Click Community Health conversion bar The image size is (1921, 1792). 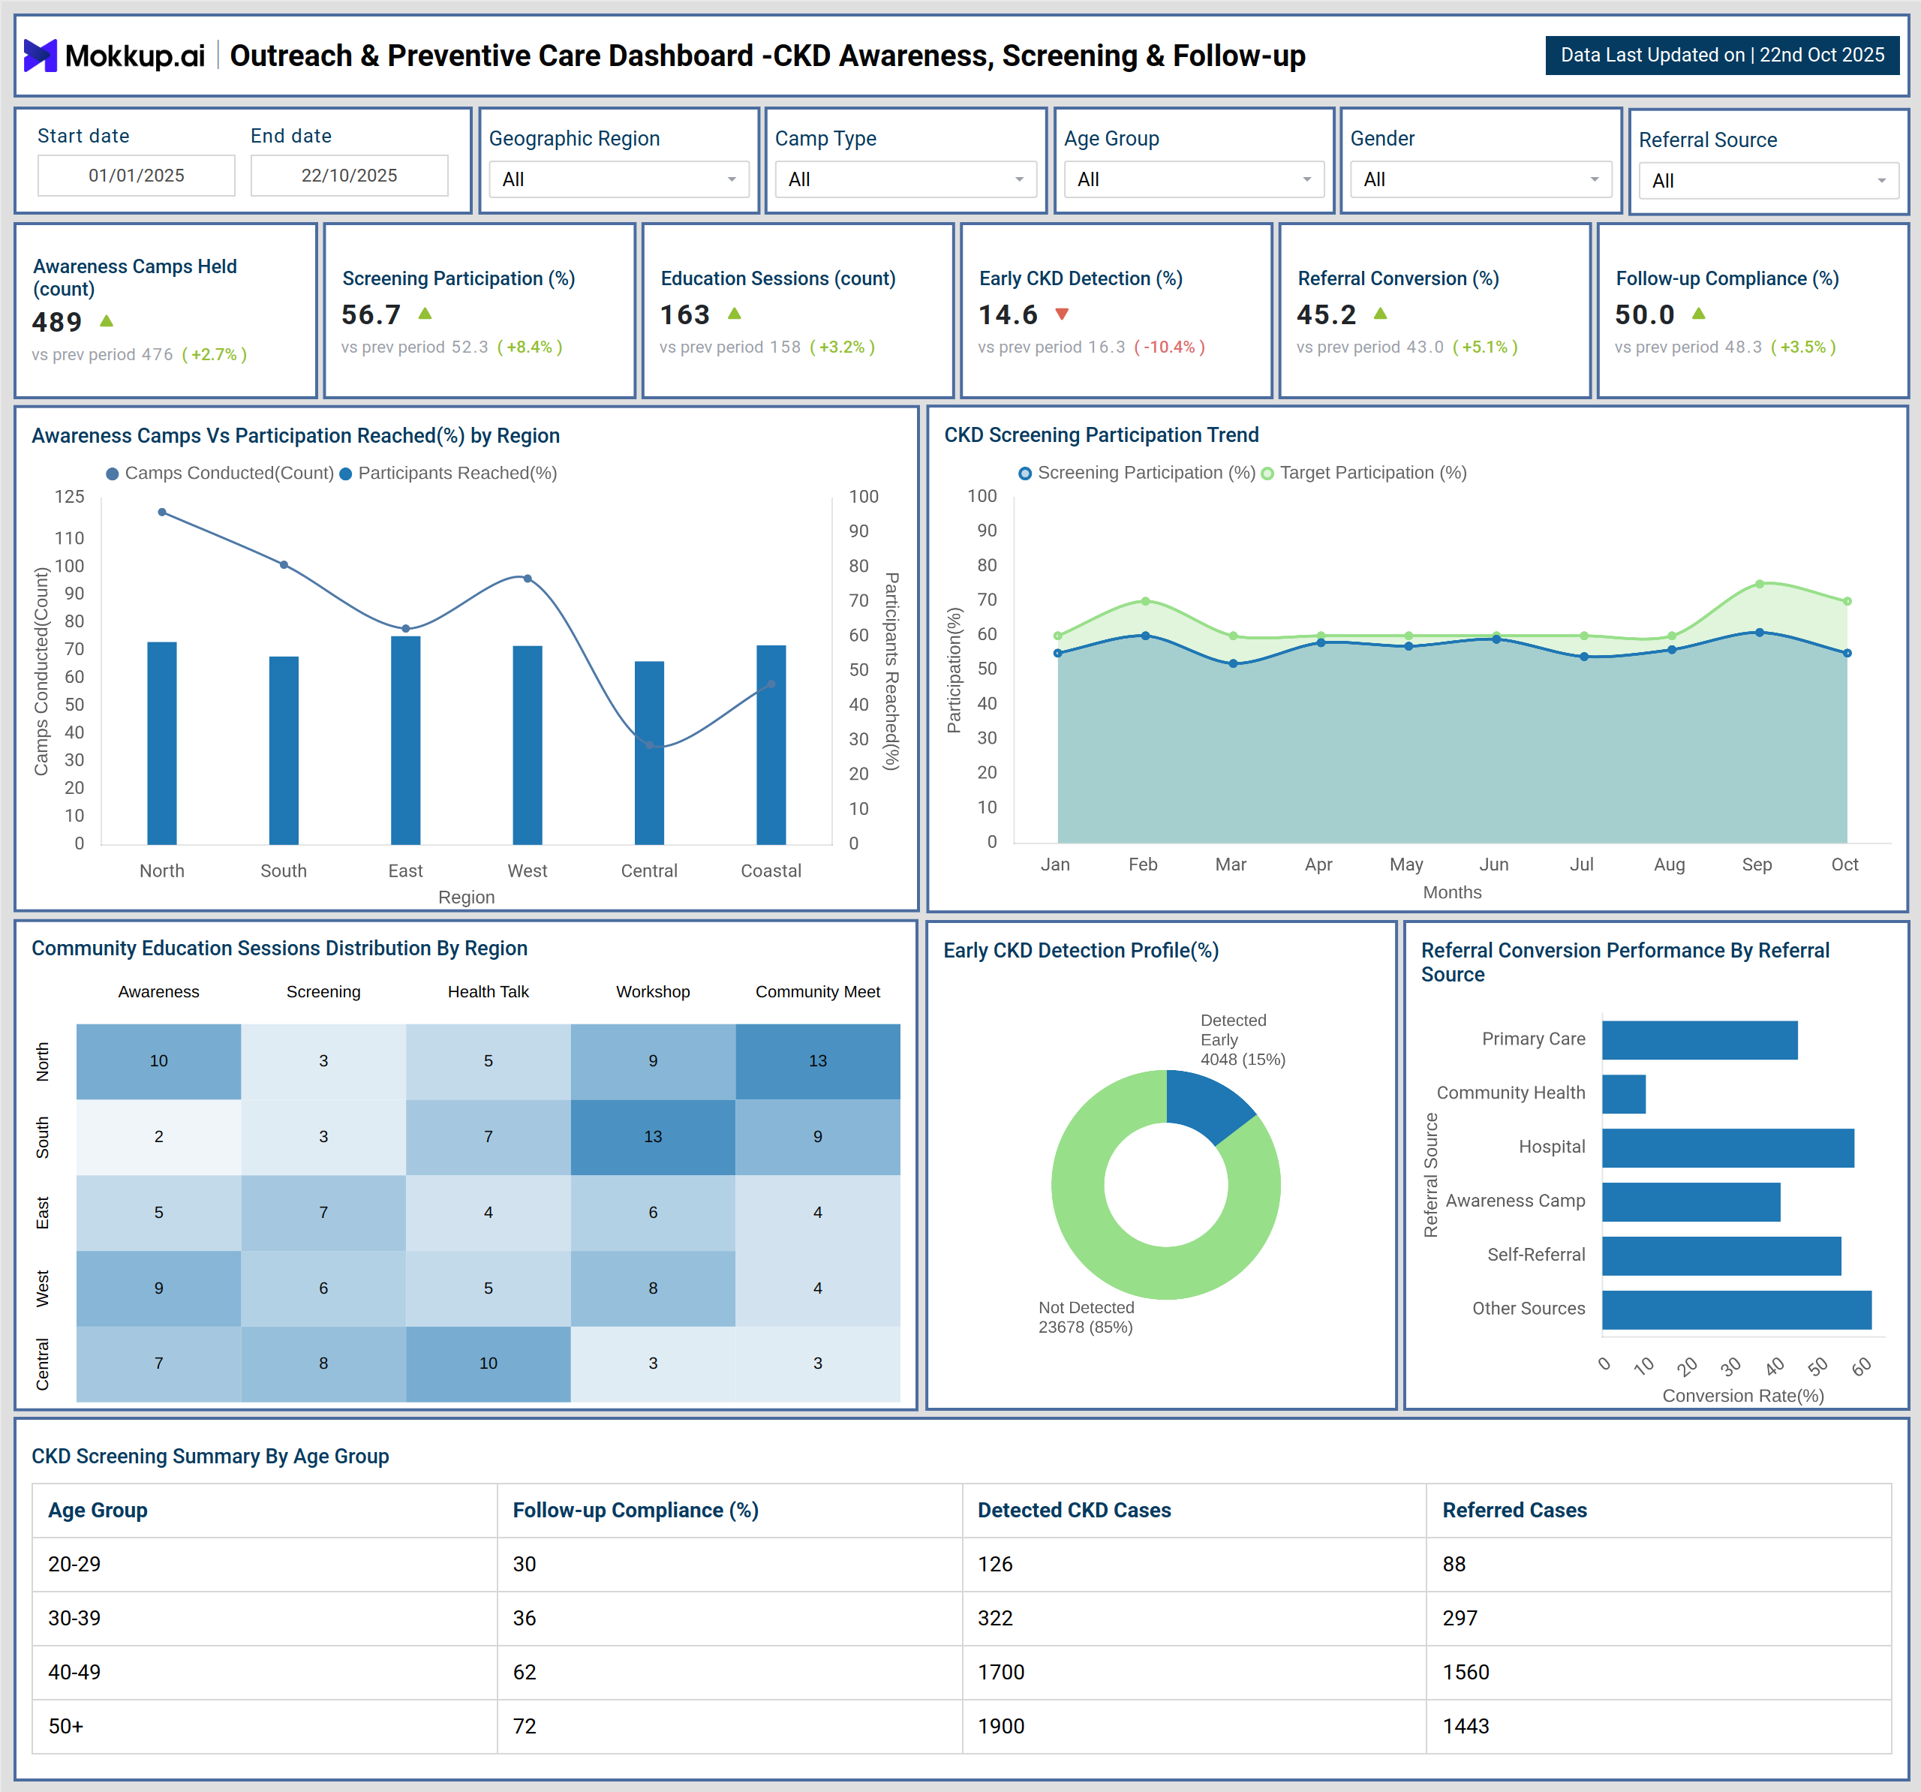tap(1625, 1094)
